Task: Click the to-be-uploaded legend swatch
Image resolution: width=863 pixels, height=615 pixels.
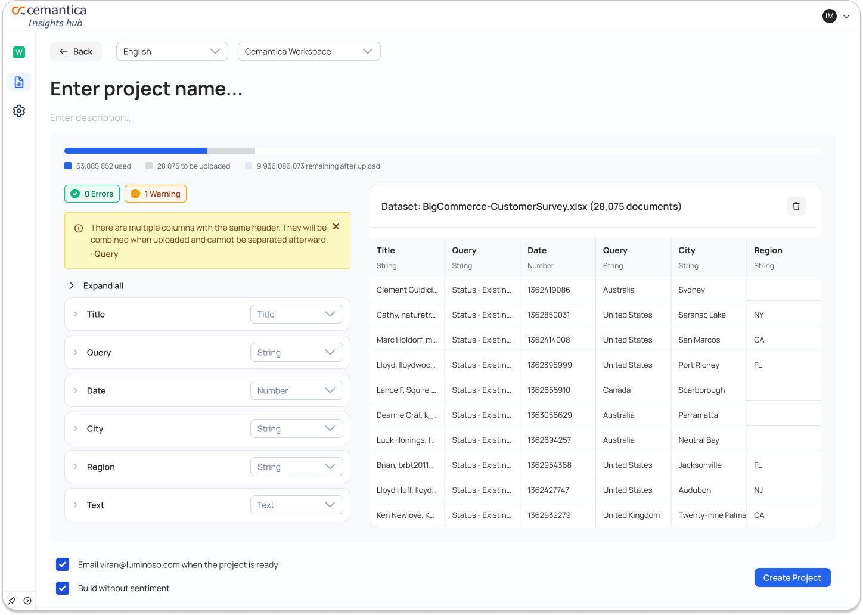Action: click(x=149, y=166)
